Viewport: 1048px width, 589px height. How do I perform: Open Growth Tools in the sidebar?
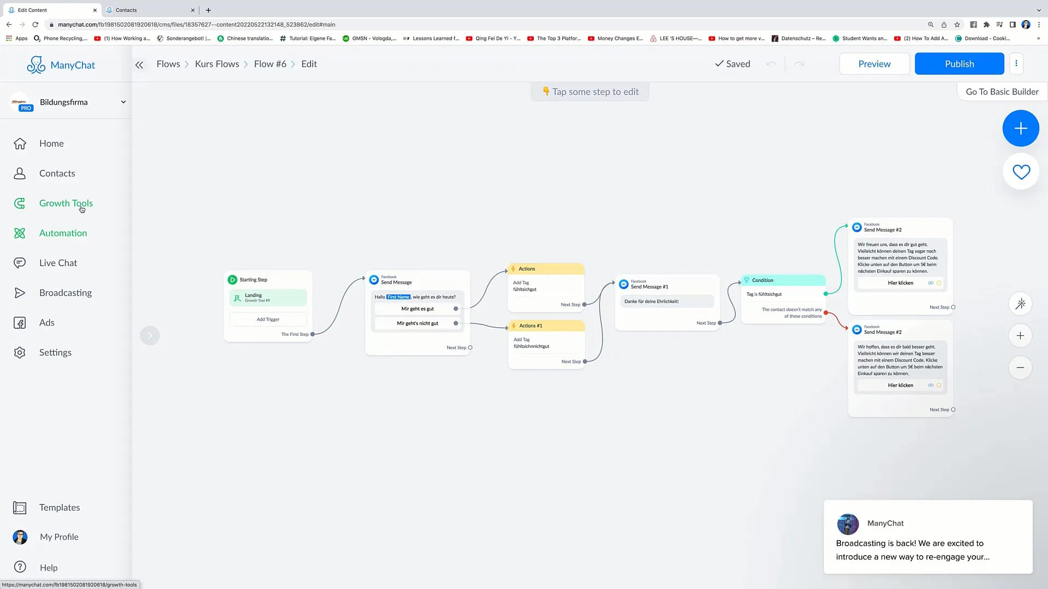[x=65, y=203]
